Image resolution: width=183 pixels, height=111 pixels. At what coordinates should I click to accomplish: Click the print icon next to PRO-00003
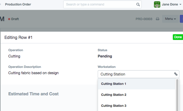[x=158, y=19]
